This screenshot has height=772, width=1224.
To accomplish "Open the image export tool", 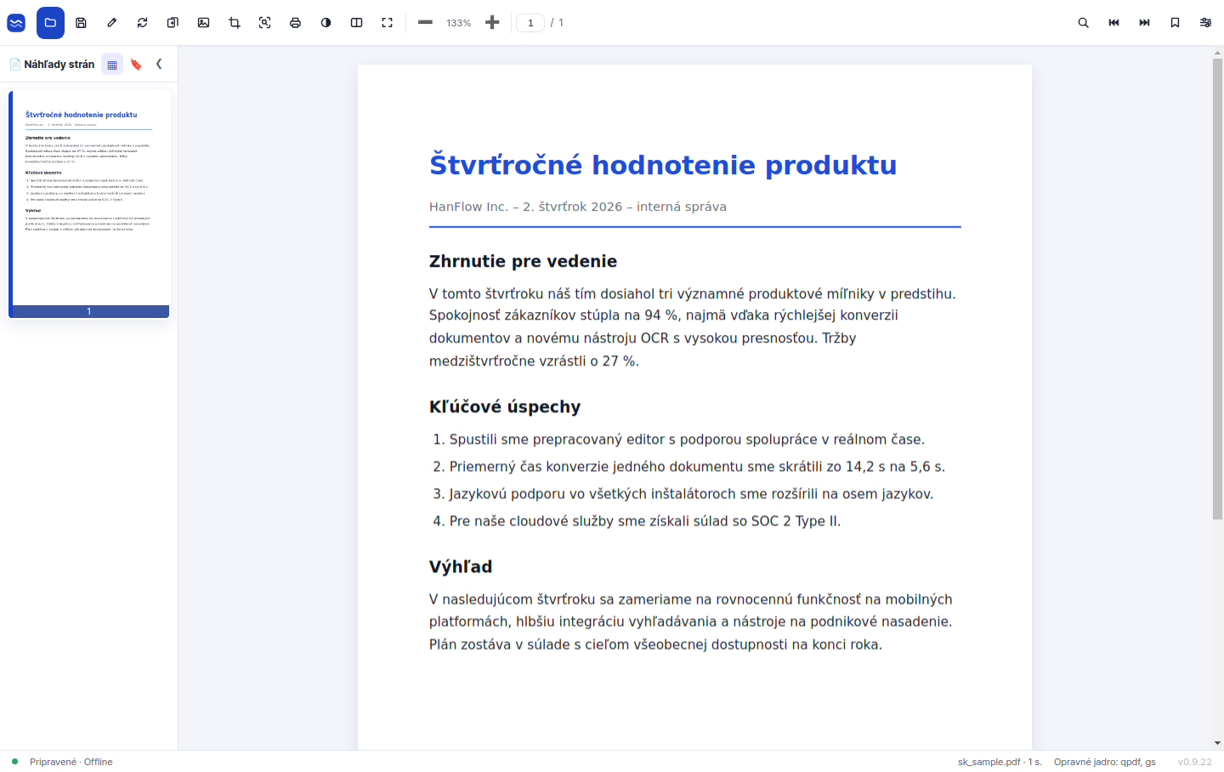I will point(203,23).
